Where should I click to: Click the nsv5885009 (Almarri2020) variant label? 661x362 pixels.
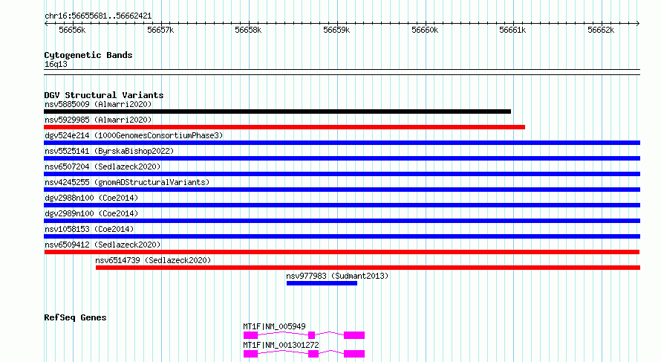tap(98, 104)
